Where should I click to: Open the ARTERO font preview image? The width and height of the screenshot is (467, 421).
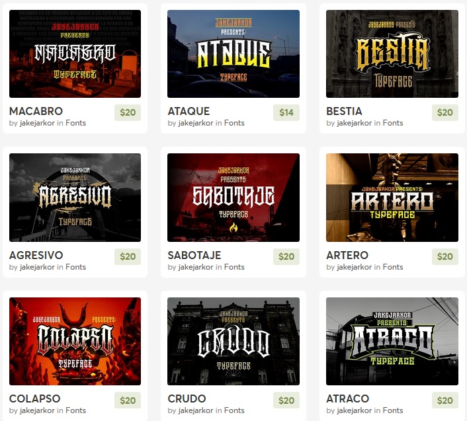pyautogui.click(x=392, y=198)
